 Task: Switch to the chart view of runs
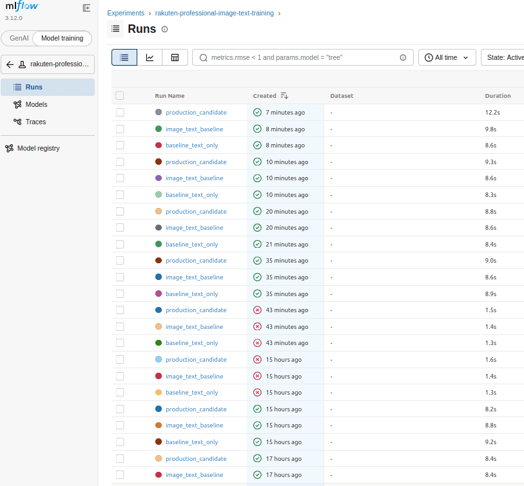[150, 57]
